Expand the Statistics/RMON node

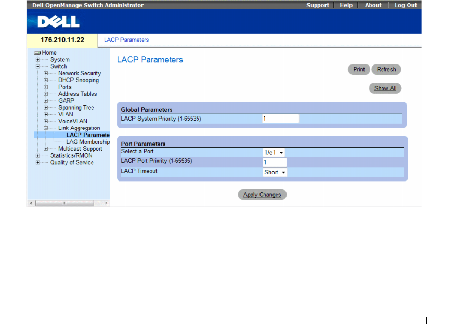tap(37, 155)
